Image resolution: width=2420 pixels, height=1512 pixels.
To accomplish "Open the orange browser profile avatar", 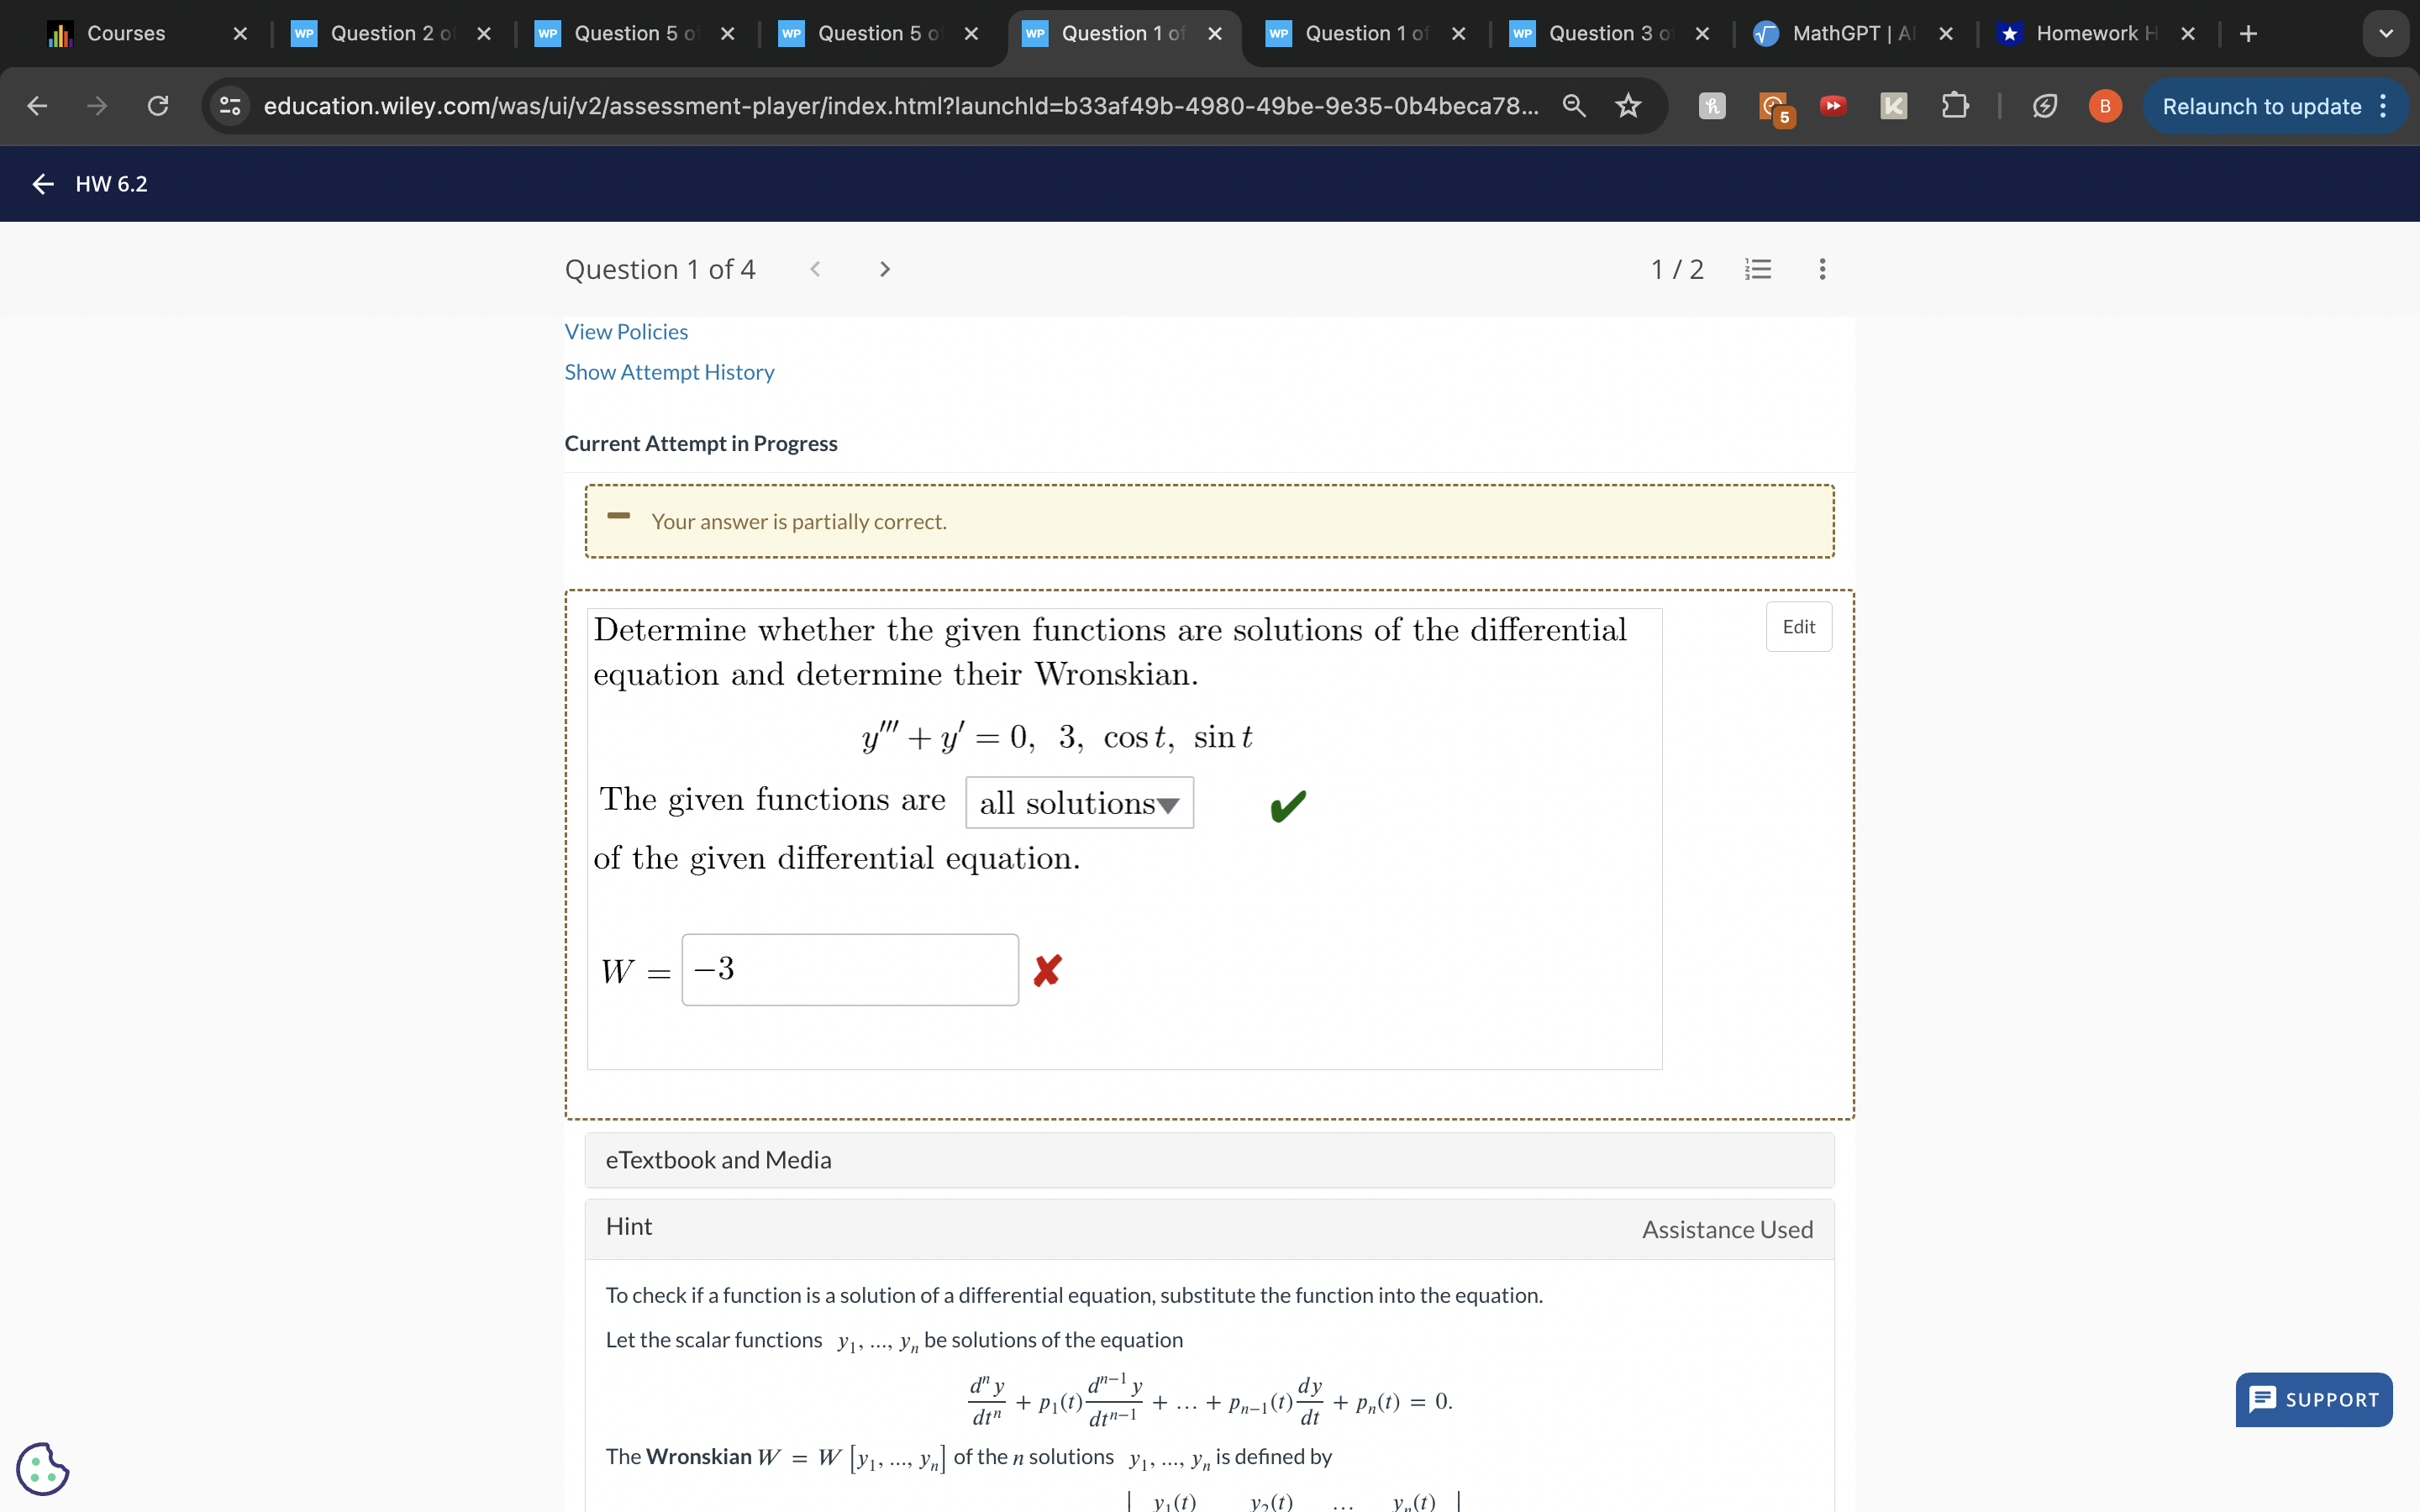I will 2104,106.
